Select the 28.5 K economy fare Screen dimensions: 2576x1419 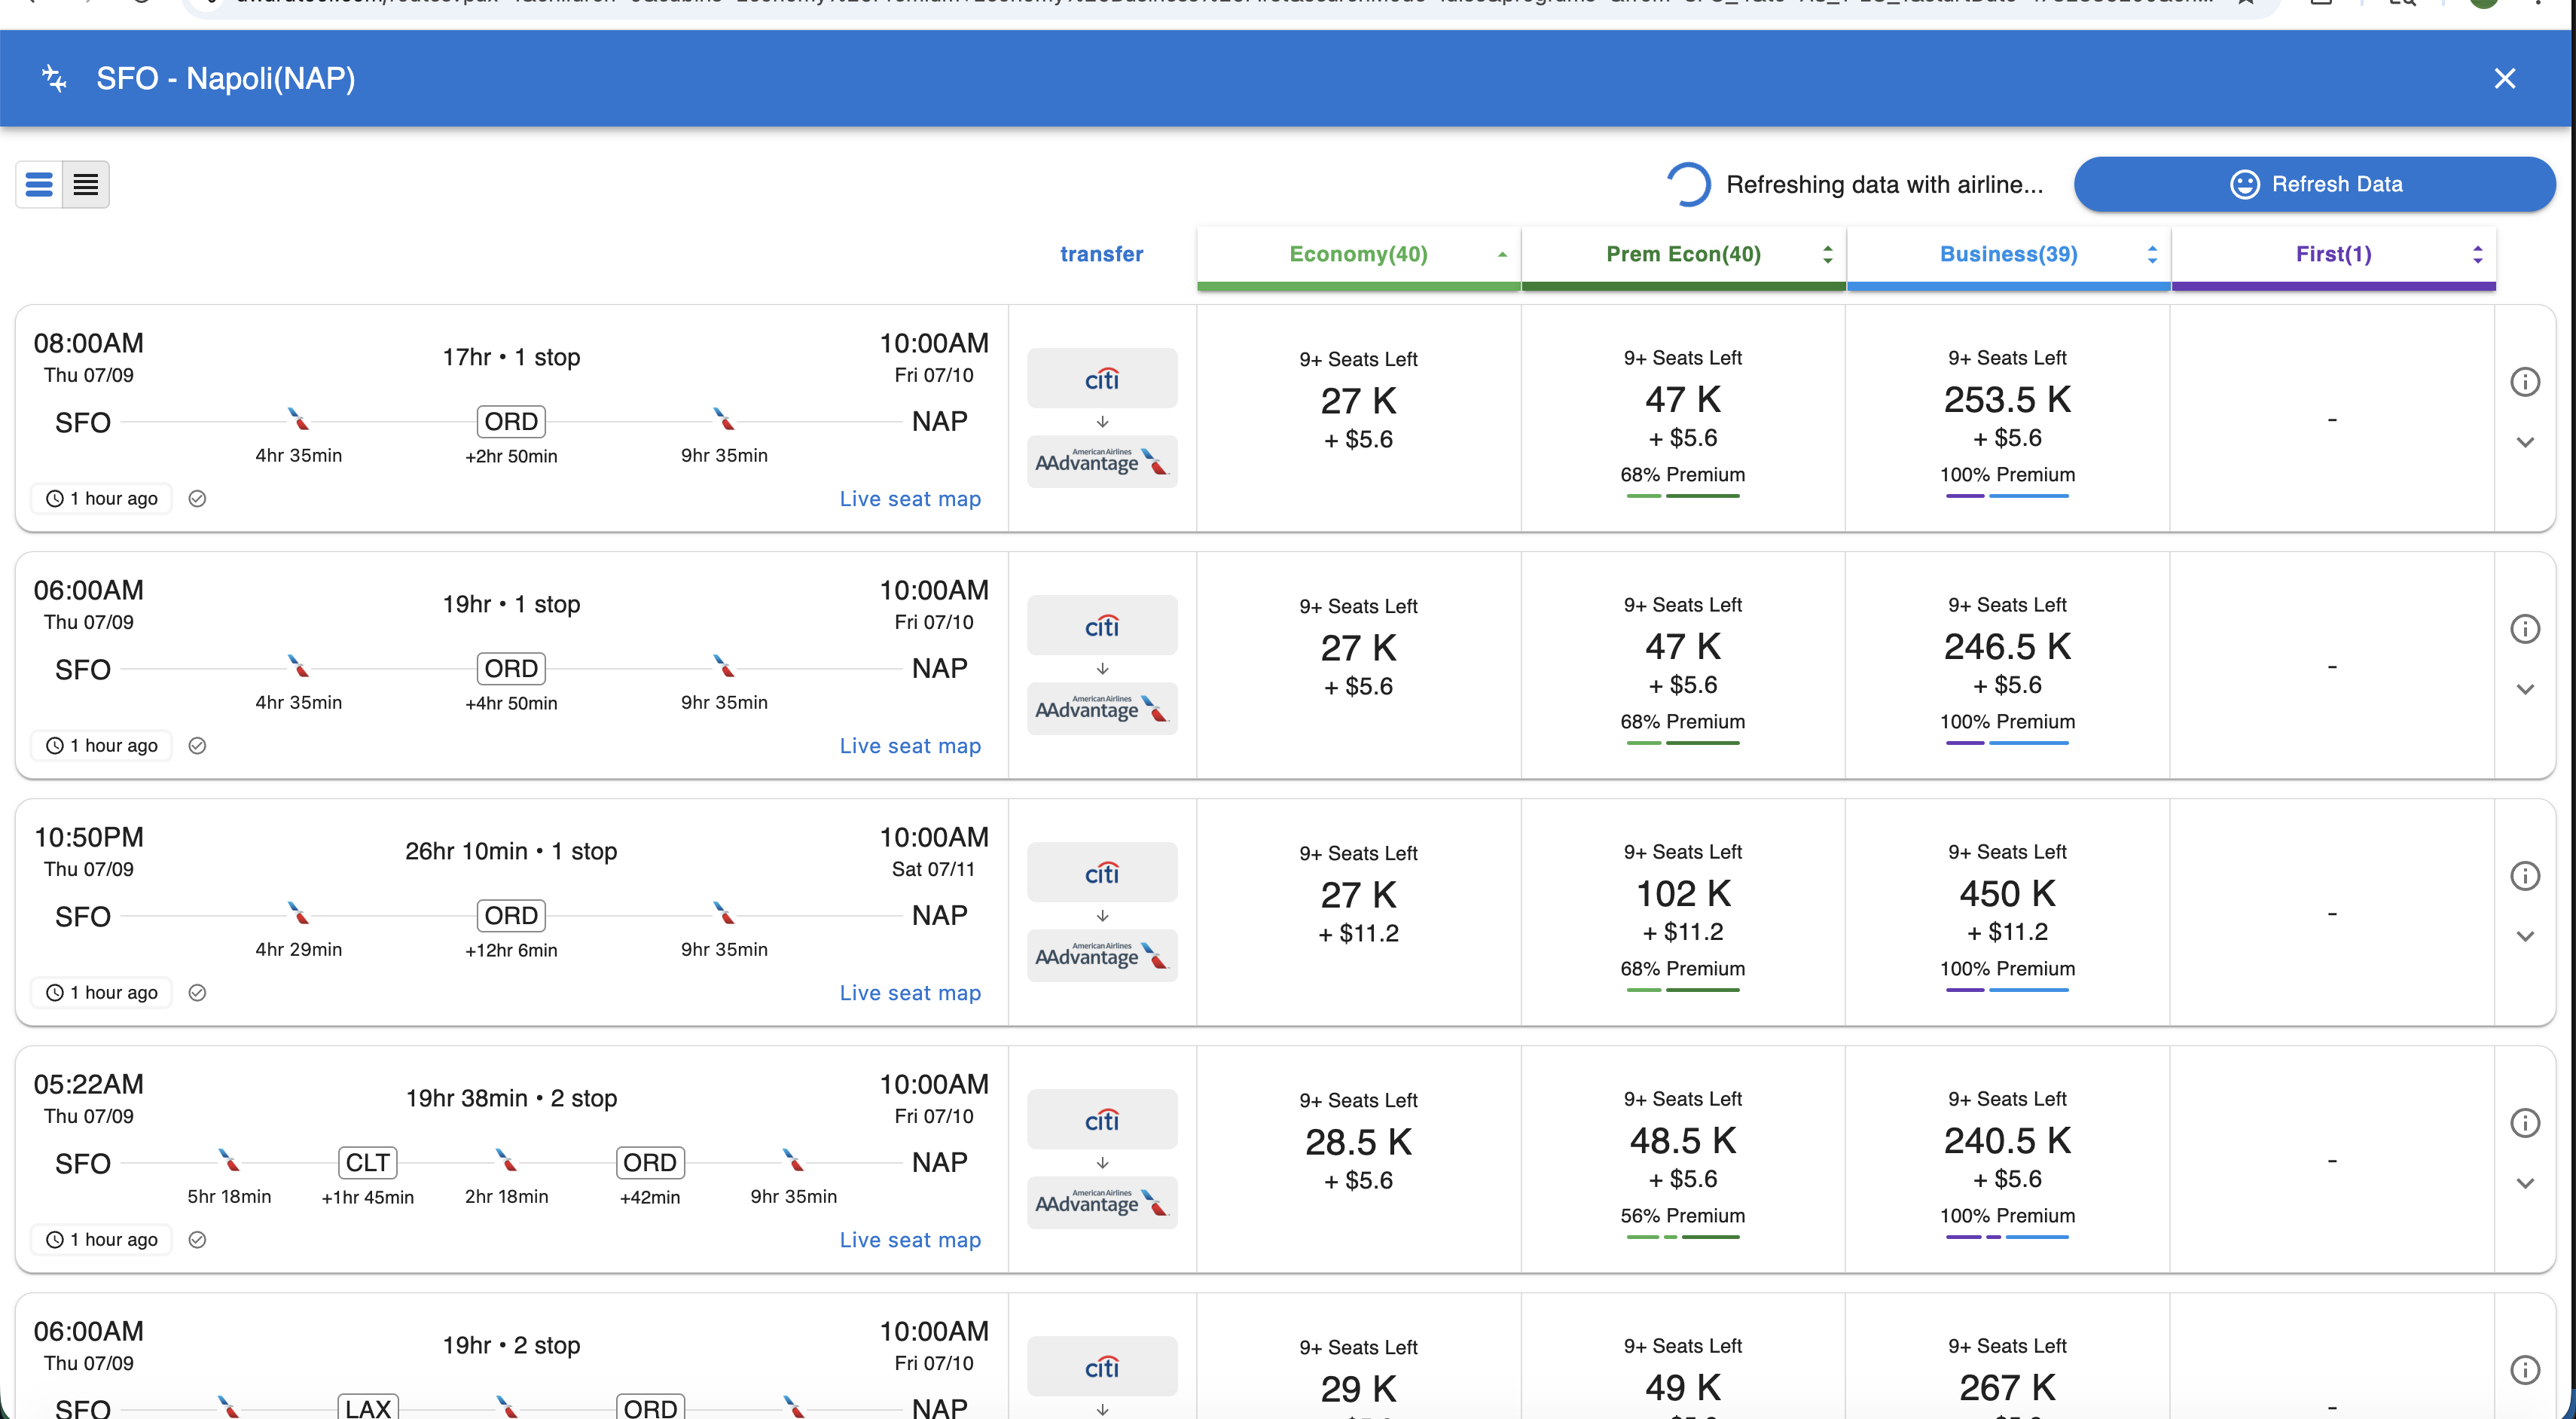tap(1358, 1141)
